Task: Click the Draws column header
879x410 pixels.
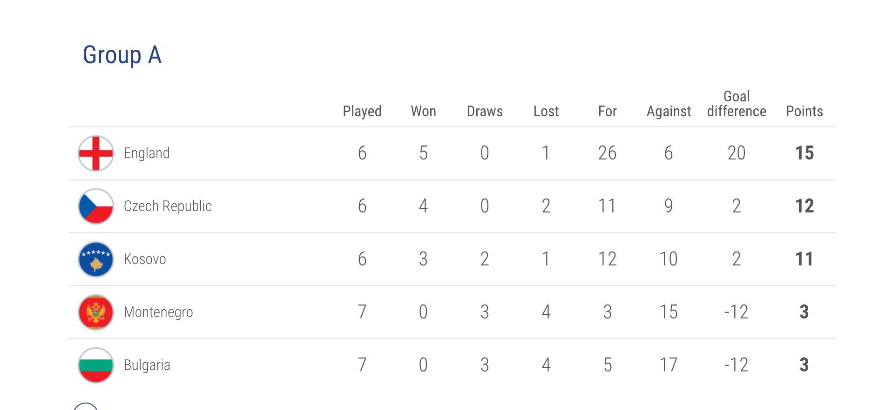Action: (485, 111)
